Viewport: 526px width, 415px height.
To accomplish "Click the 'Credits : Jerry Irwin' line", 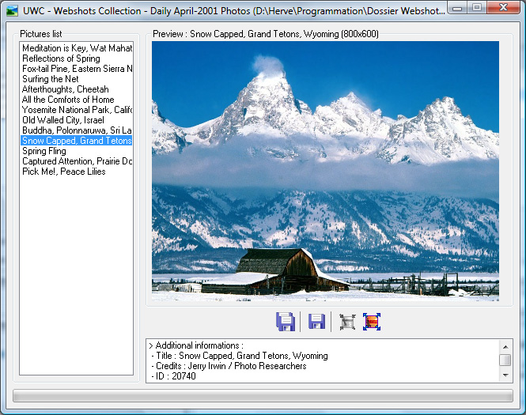I will (229, 366).
